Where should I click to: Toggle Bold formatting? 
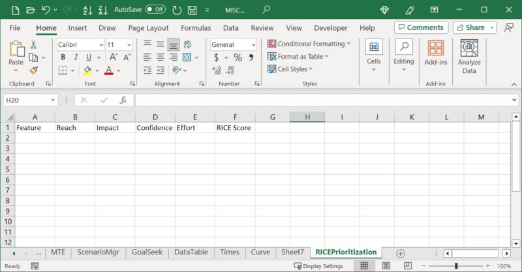[x=63, y=57]
